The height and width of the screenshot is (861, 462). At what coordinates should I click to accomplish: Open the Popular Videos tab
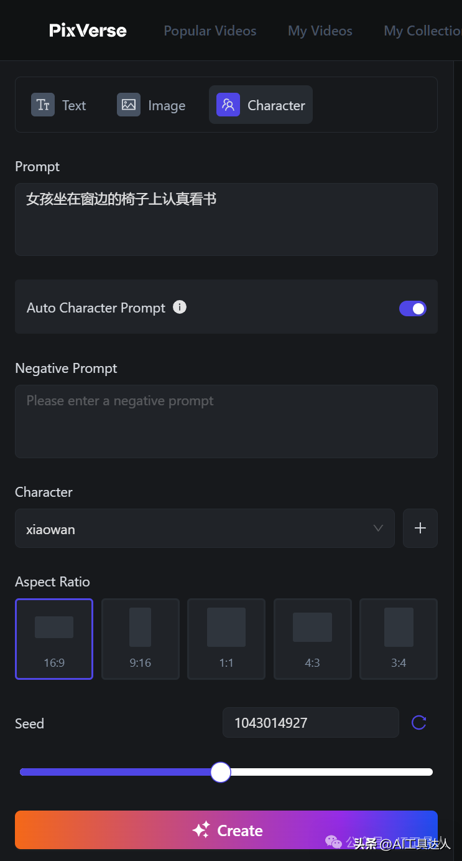(210, 31)
